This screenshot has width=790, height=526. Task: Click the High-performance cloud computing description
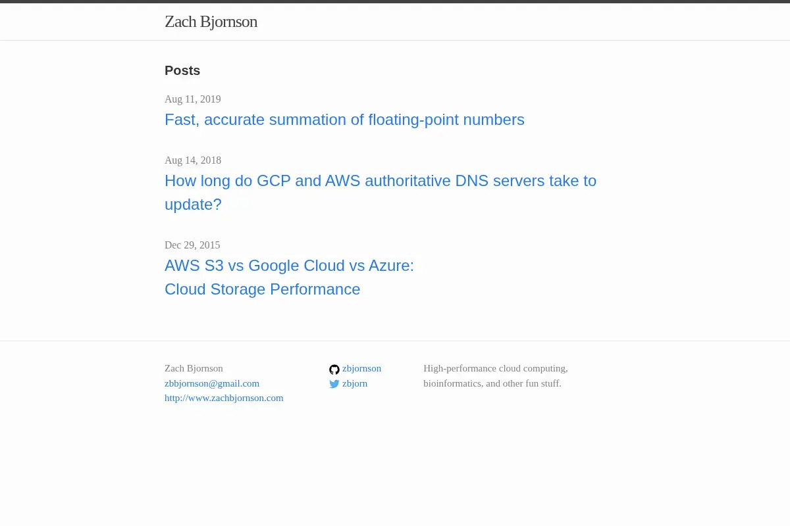click(x=496, y=375)
